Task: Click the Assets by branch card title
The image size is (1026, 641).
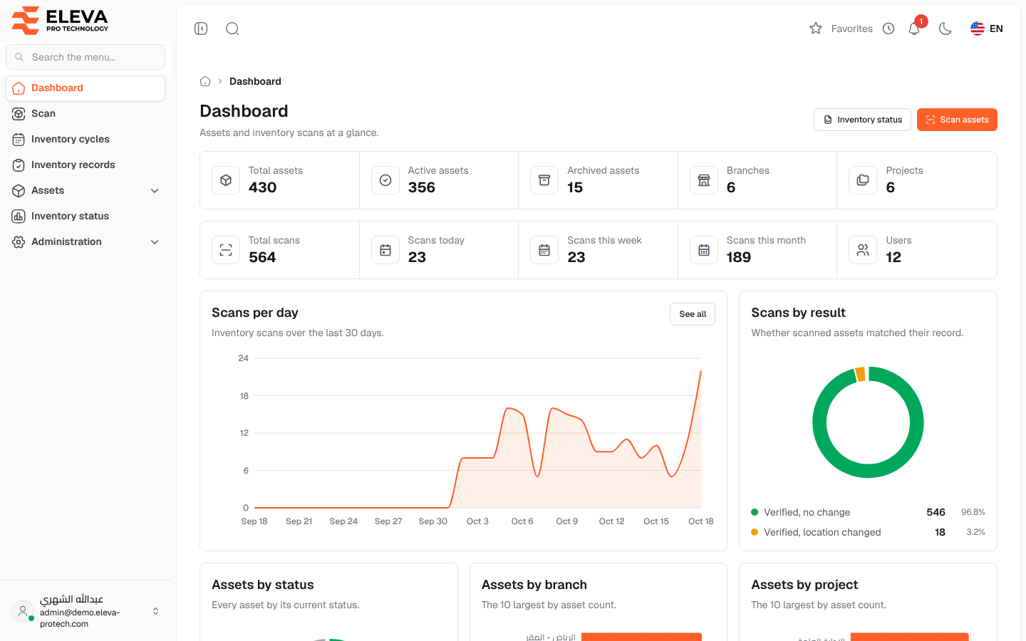Action: [534, 585]
